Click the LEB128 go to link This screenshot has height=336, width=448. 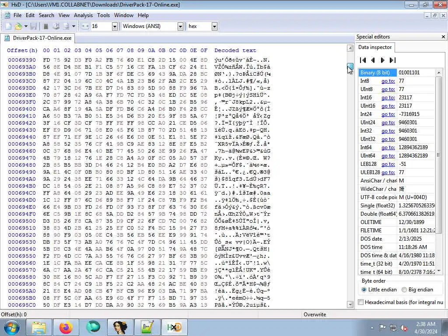point(388,164)
